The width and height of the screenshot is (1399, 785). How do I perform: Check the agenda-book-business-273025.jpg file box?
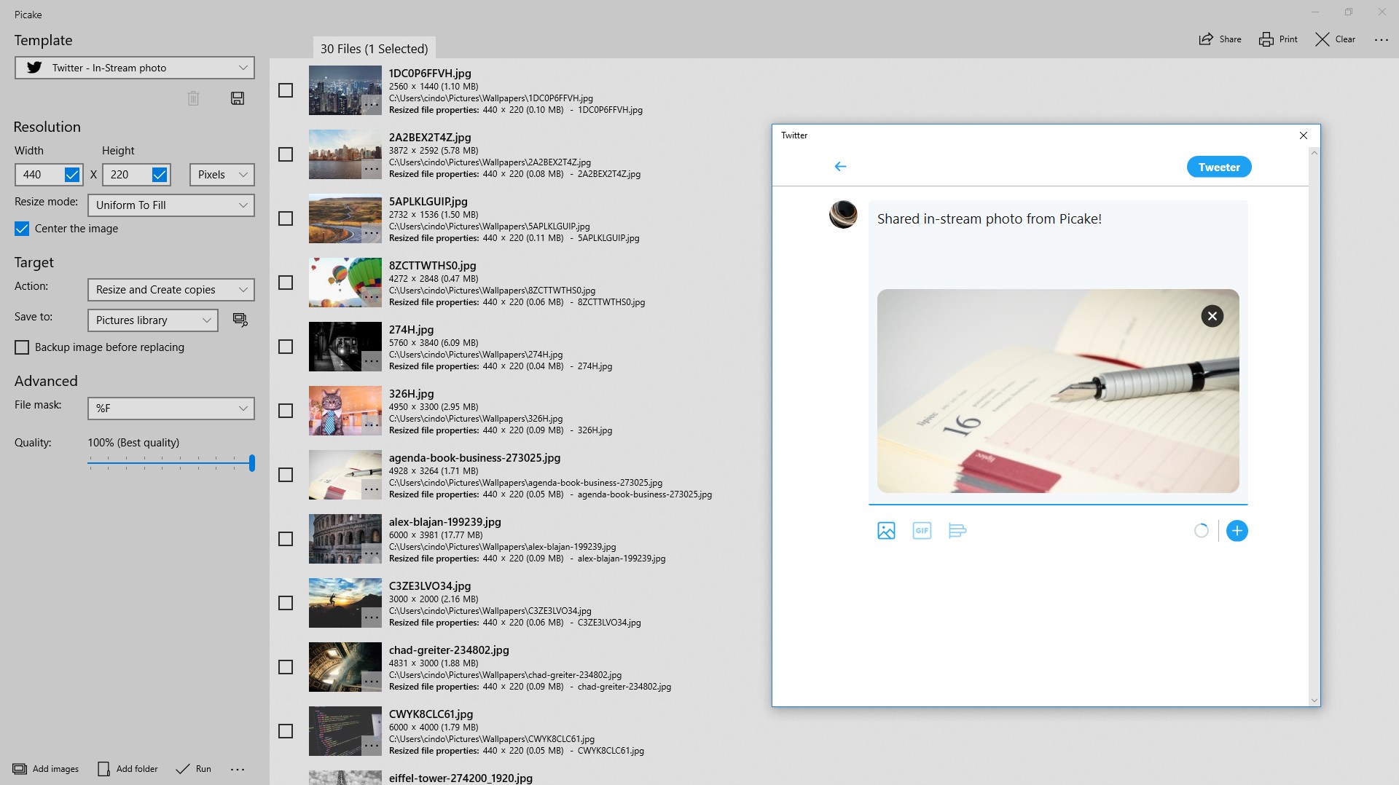286,475
